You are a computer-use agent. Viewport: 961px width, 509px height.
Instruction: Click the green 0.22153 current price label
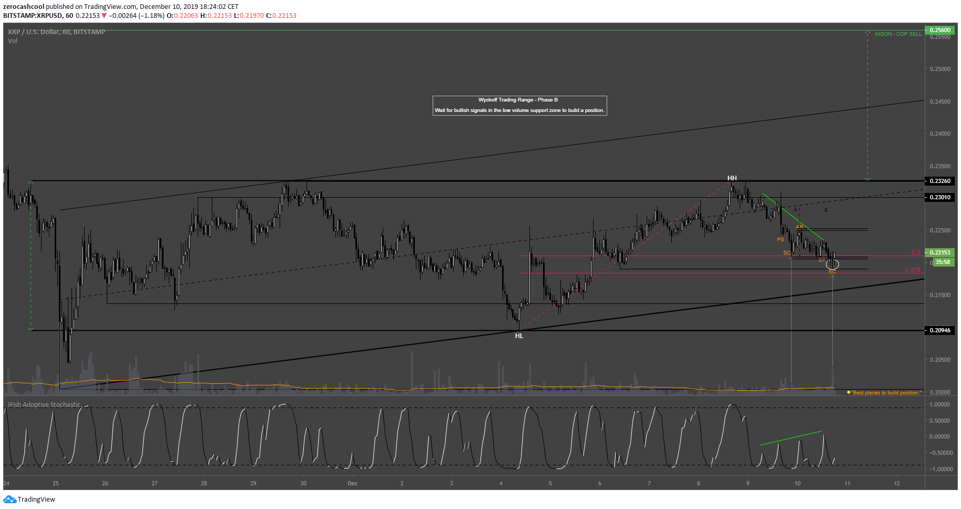coord(939,252)
